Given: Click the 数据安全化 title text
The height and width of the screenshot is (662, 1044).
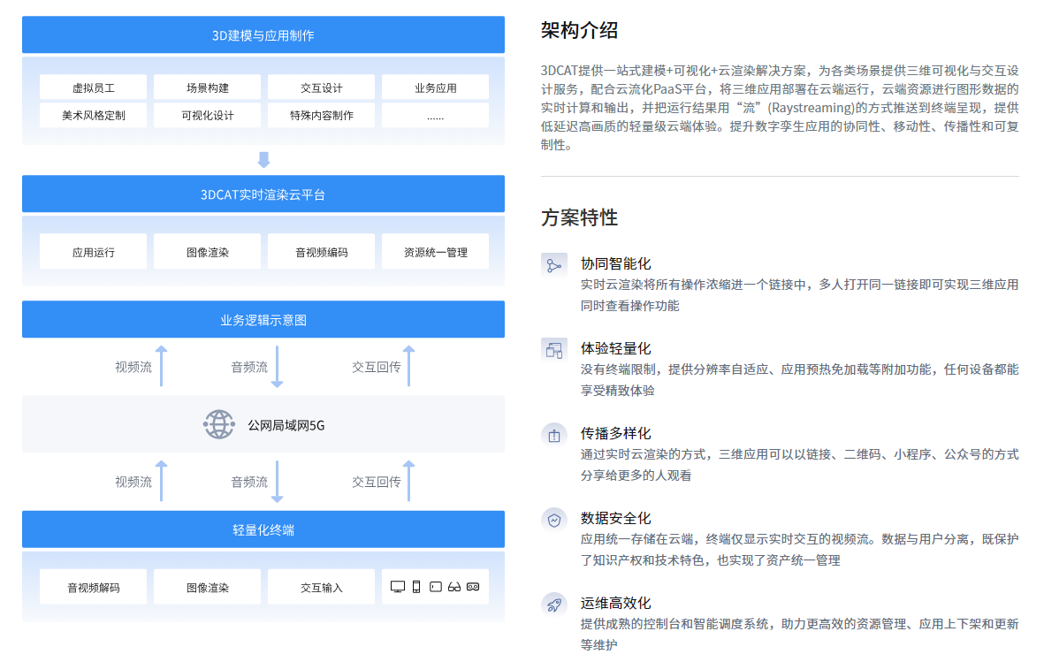Looking at the screenshot, I should (616, 517).
